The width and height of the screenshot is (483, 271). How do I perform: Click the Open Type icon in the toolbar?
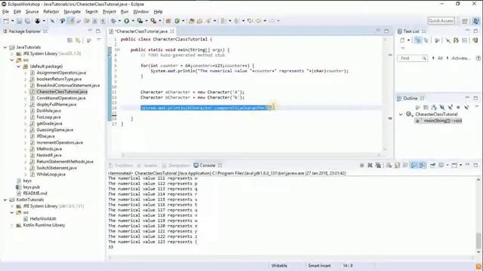click(x=191, y=21)
